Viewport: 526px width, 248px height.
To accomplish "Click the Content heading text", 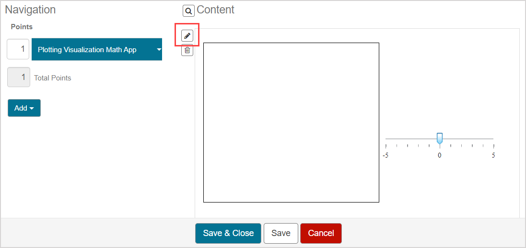I will 215,10.
